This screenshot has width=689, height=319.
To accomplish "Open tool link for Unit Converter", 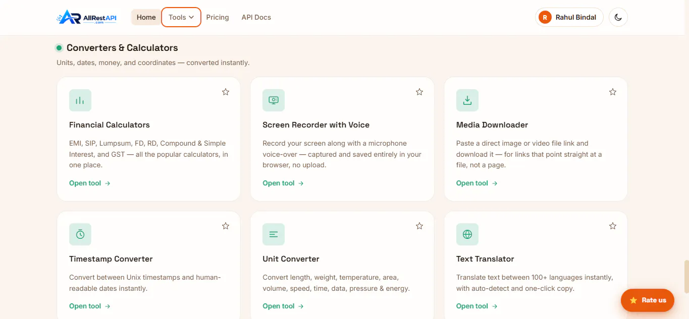I will (283, 306).
